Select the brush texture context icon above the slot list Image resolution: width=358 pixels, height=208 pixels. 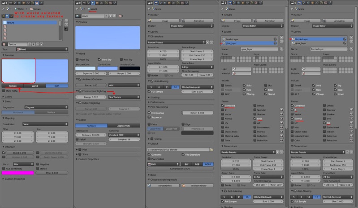pos(11,16)
